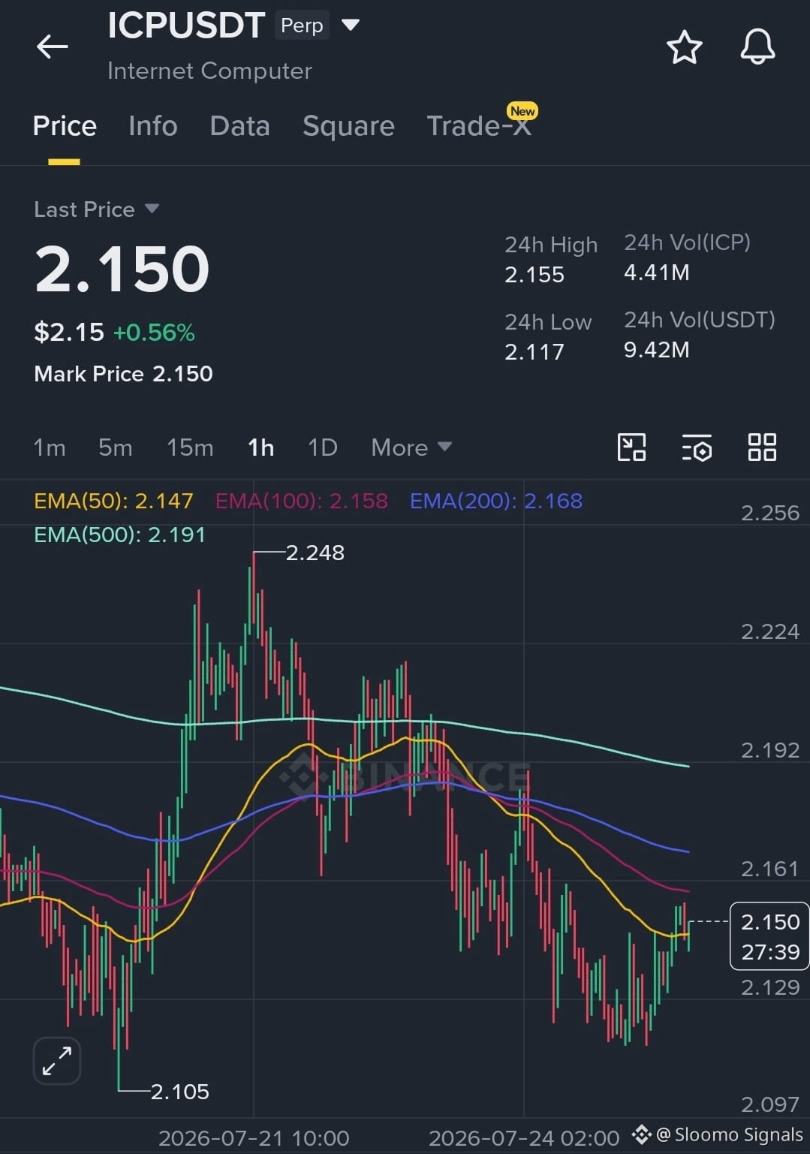Tap the current price tag 2.150 27:39
Image resolution: width=810 pixels, height=1154 pixels.
pyautogui.click(x=769, y=936)
